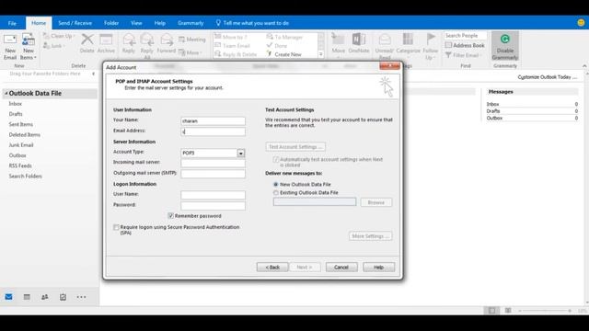The image size is (589, 331).
Task: Click the Meeting button in ribbon
Action: [192, 40]
